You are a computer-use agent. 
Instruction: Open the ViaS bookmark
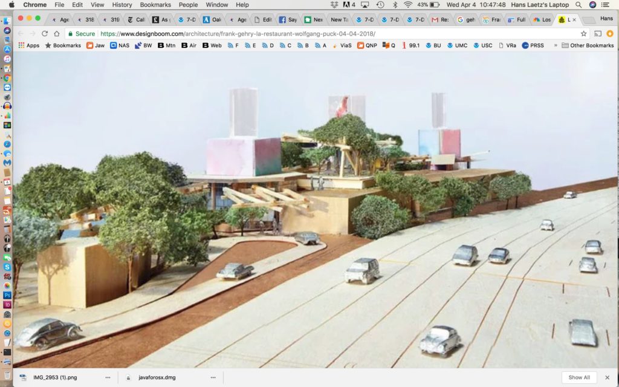pyautogui.click(x=342, y=45)
